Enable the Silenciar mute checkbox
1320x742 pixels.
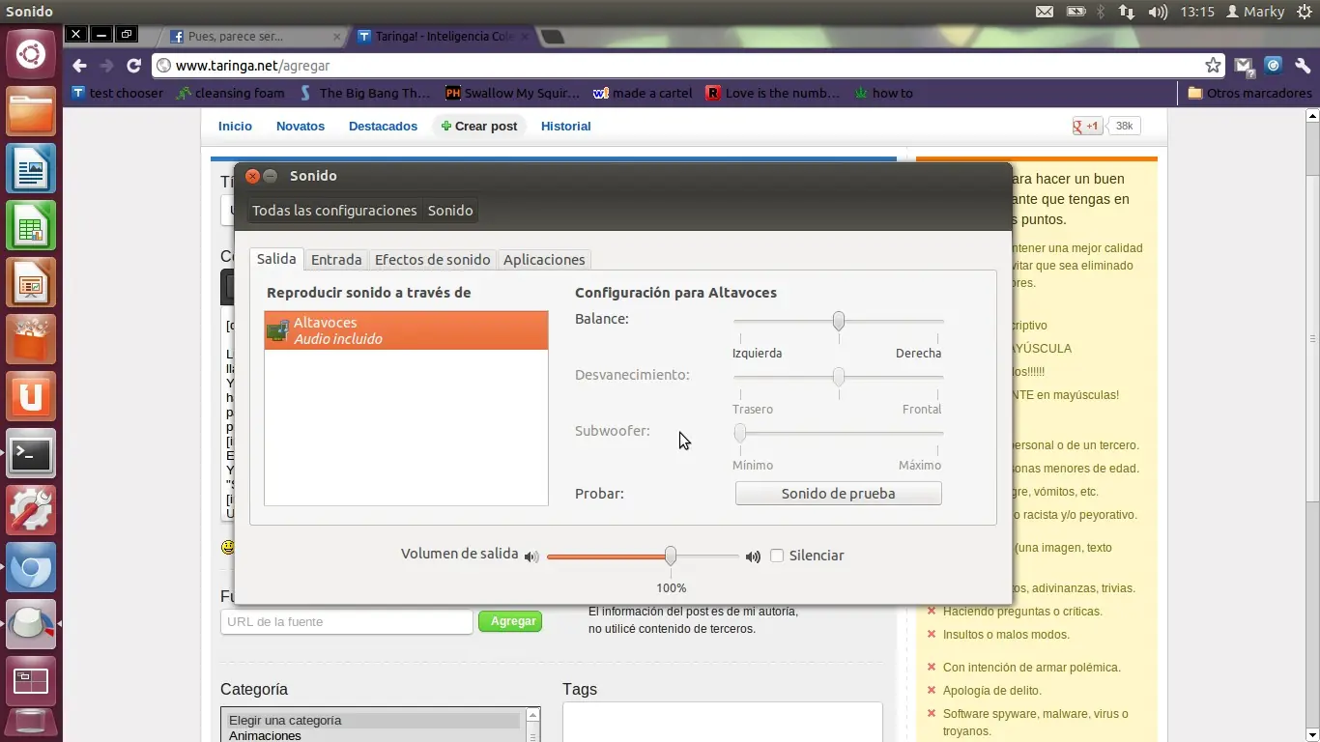[776, 556]
